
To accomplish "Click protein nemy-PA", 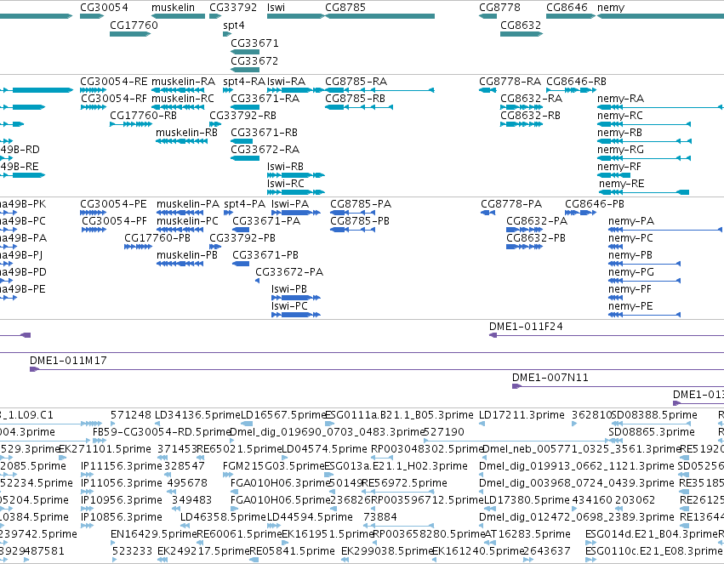I will [x=631, y=221].
